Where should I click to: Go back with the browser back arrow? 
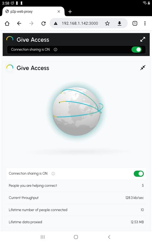point(19,23)
